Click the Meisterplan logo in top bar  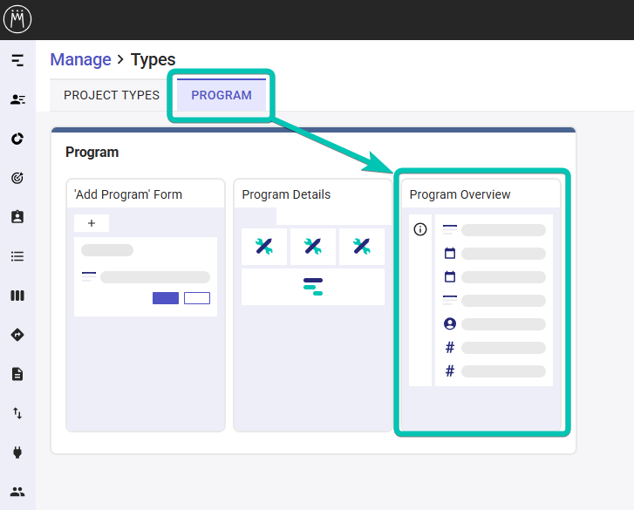(x=17, y=19)
